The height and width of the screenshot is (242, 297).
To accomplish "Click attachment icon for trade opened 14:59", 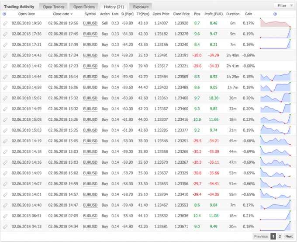I will click(x=5, y=109).
